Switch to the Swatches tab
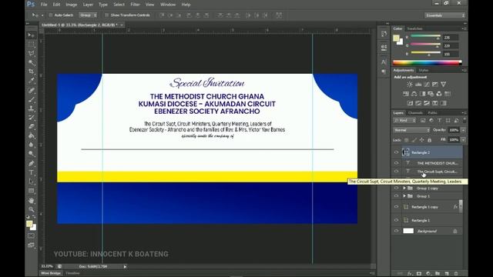 point(414,28)
